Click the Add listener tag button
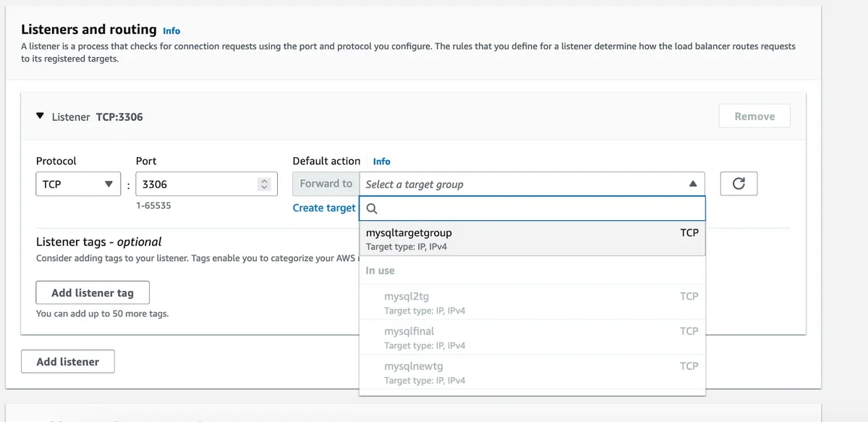The image size is (868, 422). pyautogui.click(x=93, y=292)
